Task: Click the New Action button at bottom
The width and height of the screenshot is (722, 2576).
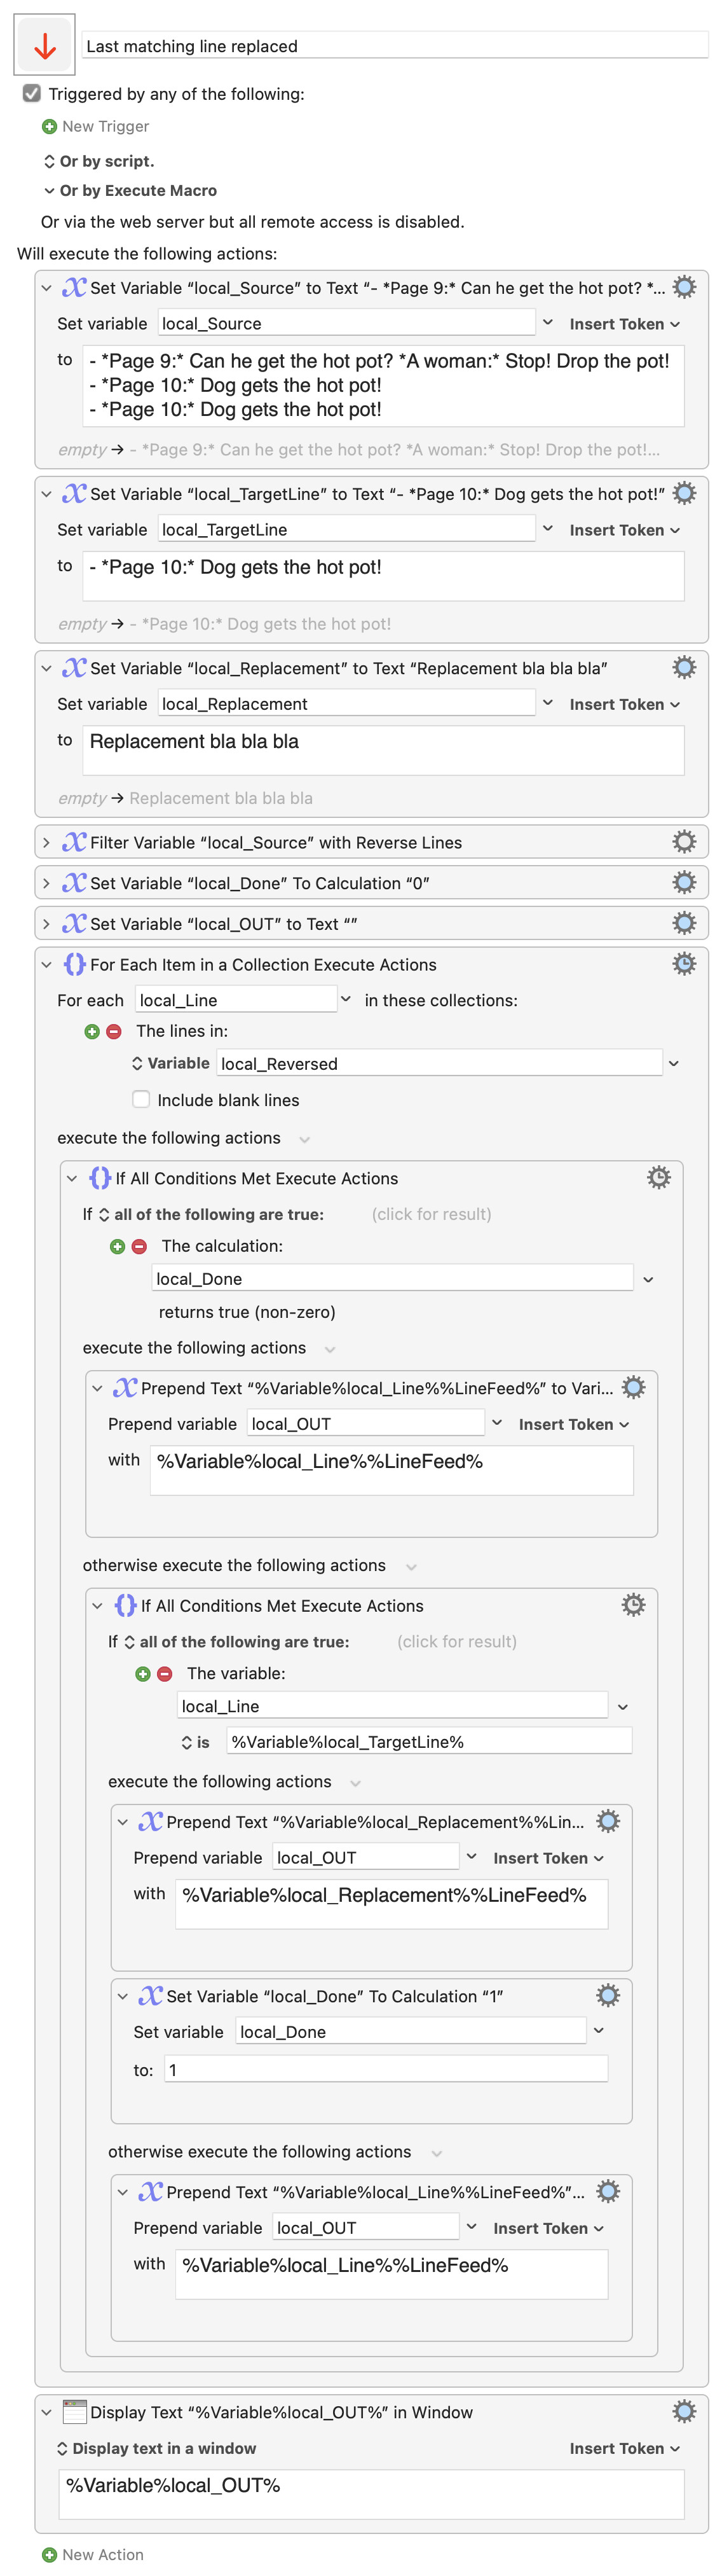Action: [93, 2554]
